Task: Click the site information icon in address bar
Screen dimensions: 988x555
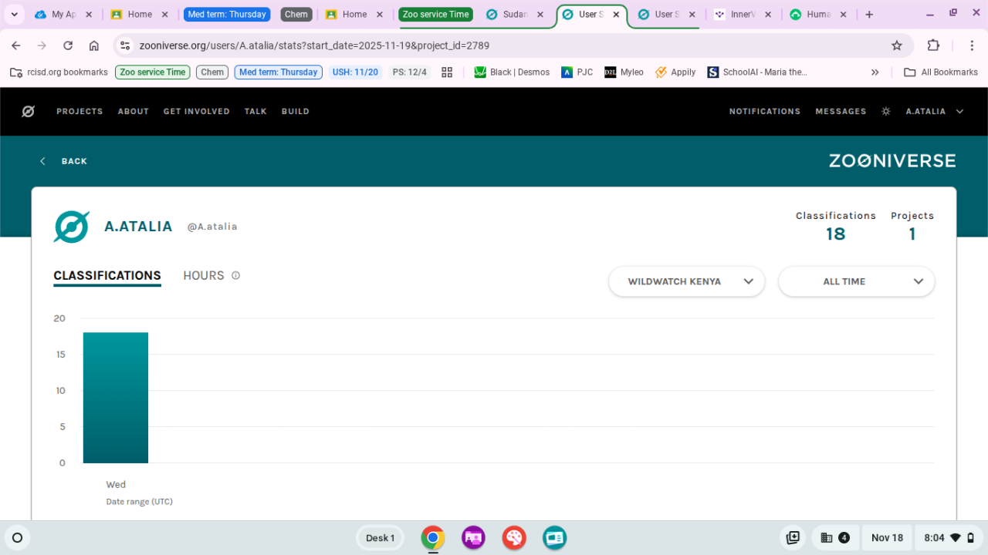Action: (126, 45)
